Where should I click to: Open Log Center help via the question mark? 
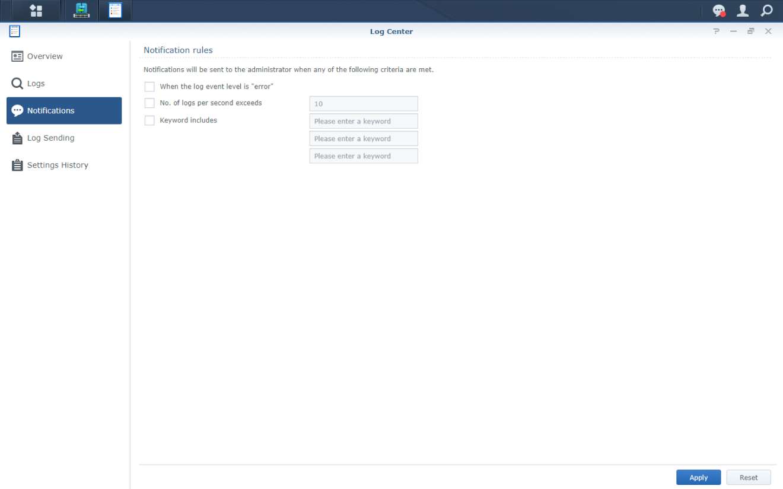point(716,31)
